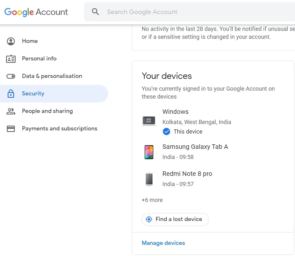Screen dimensions: 295x256
Task: Click the Windows laptop device icon
Action: point(149,121)
